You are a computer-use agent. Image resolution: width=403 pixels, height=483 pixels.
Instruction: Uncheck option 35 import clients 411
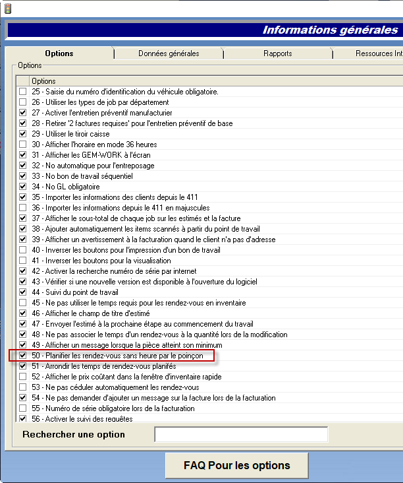click(x=23, y=197)
